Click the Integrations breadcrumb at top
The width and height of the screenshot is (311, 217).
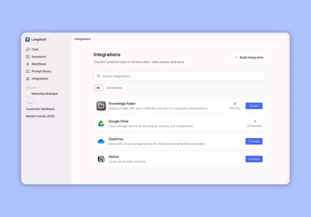(83, 39)
